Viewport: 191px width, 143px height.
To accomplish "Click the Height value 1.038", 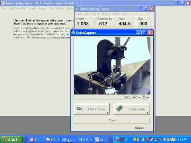I will (83, 24).
